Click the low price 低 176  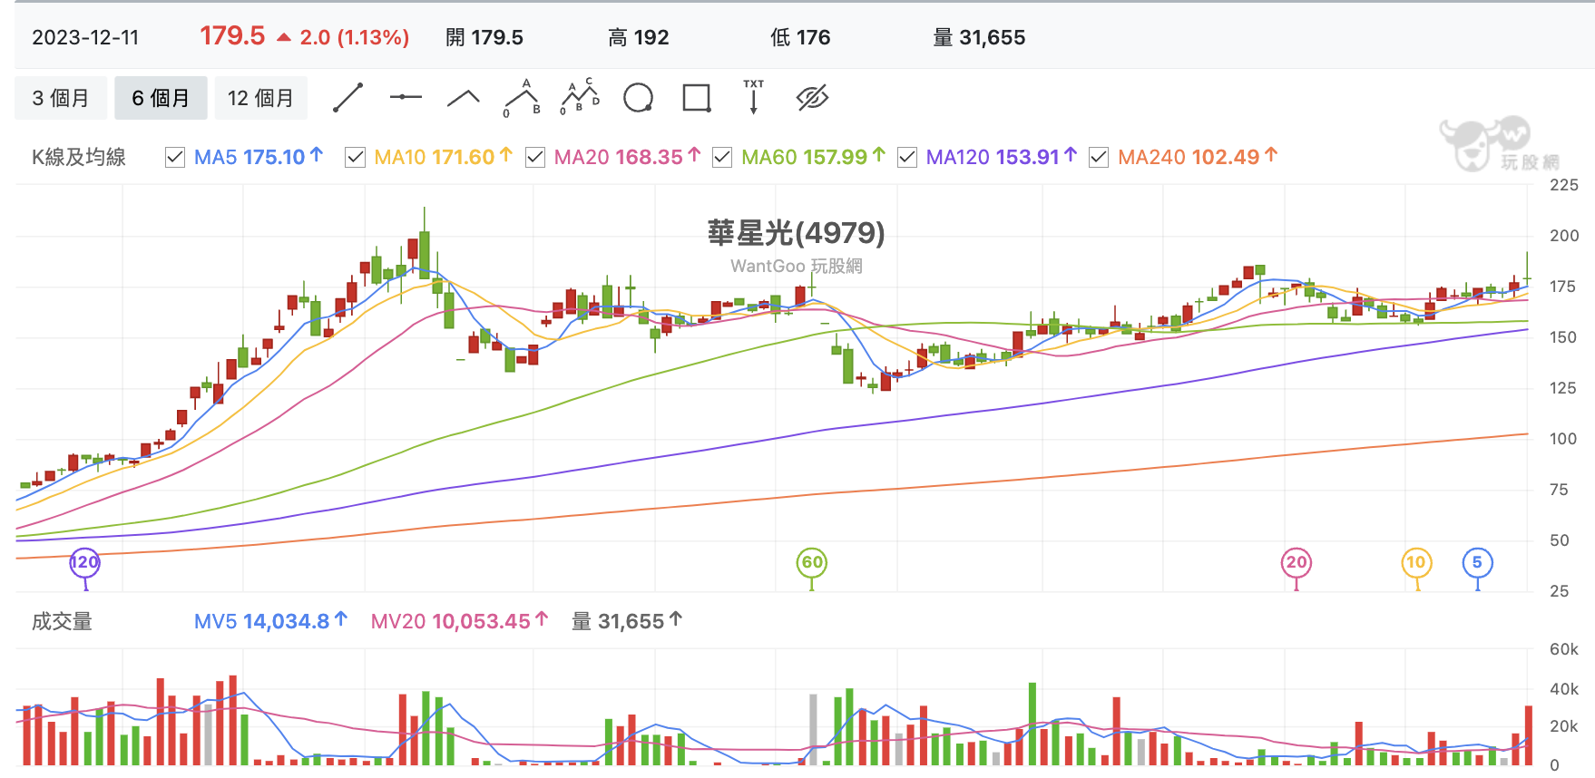(800, 37)
